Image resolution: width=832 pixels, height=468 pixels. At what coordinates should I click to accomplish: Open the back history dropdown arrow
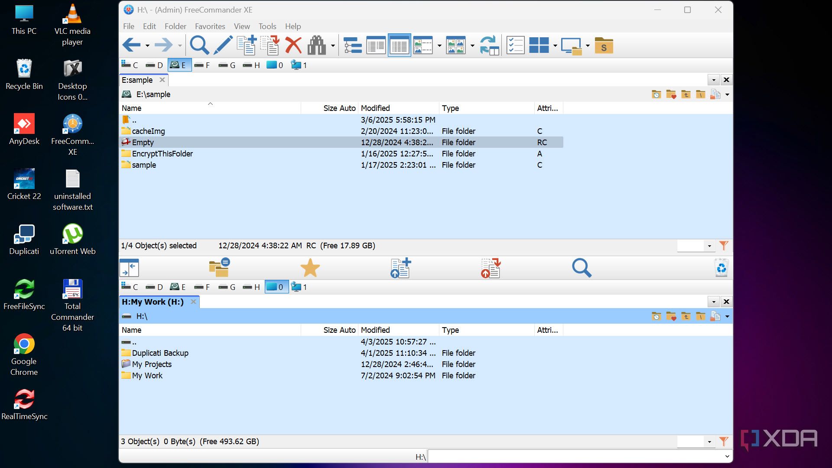point(147,45)
